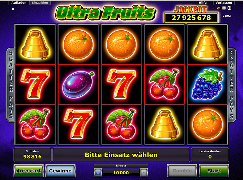This screenshot has height=180, width=243.
Task: Click the blue grapes symbol
Action: [x=207, y=84]
